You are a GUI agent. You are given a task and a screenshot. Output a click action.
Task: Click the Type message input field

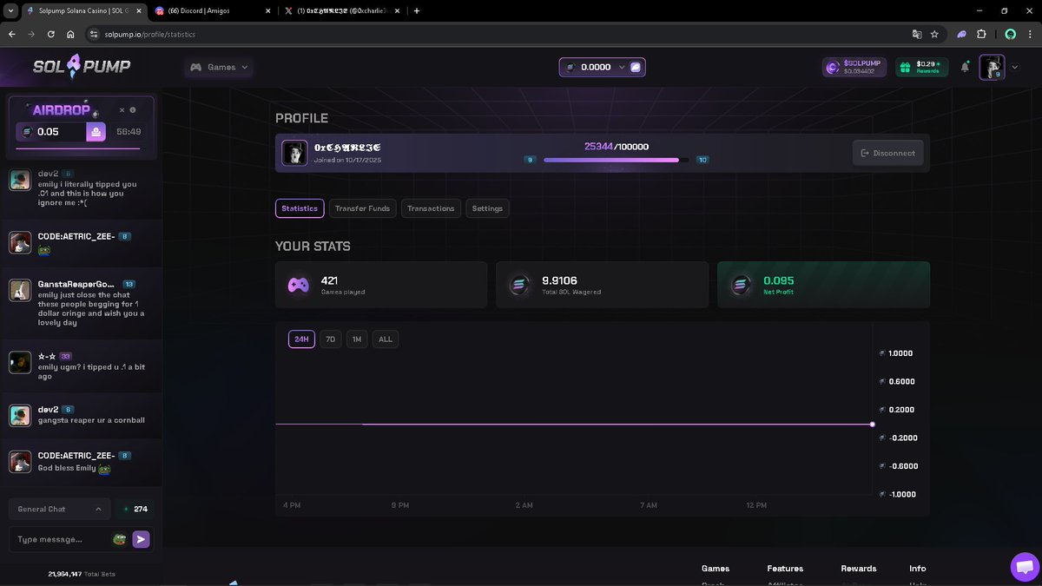click(63, 539)
